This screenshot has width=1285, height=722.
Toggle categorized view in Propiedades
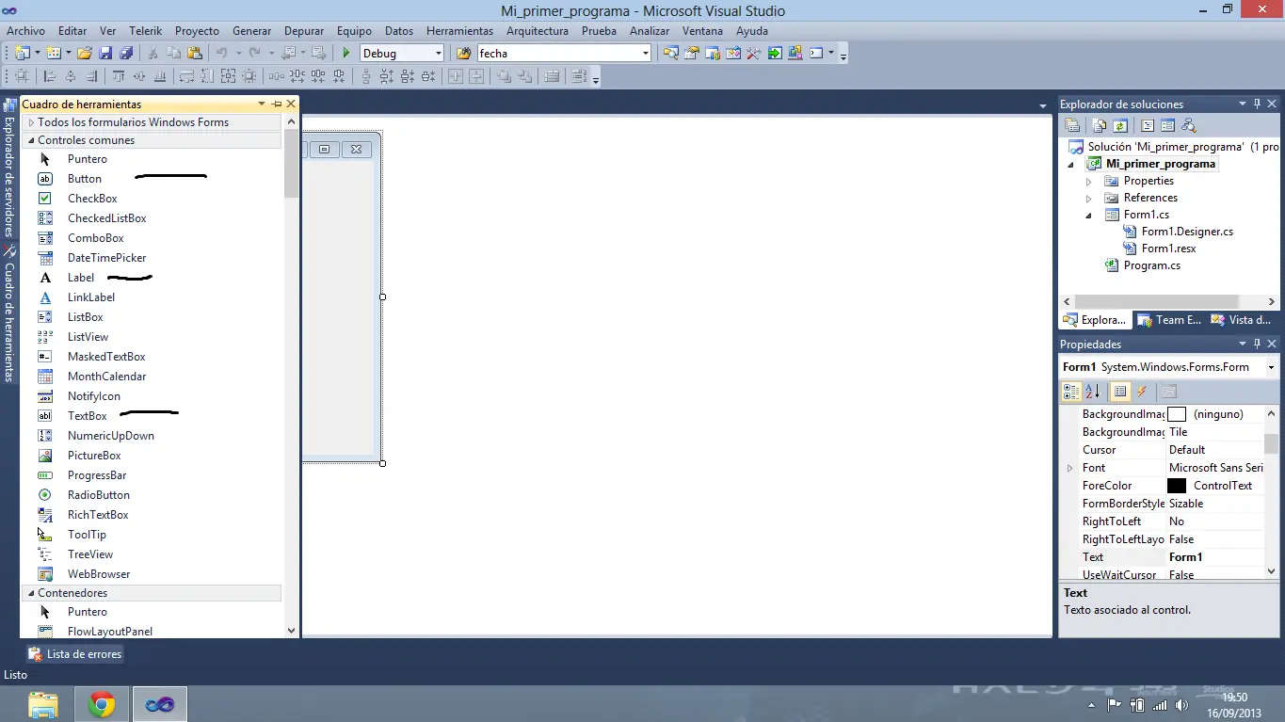click(x=1071, y=392)
